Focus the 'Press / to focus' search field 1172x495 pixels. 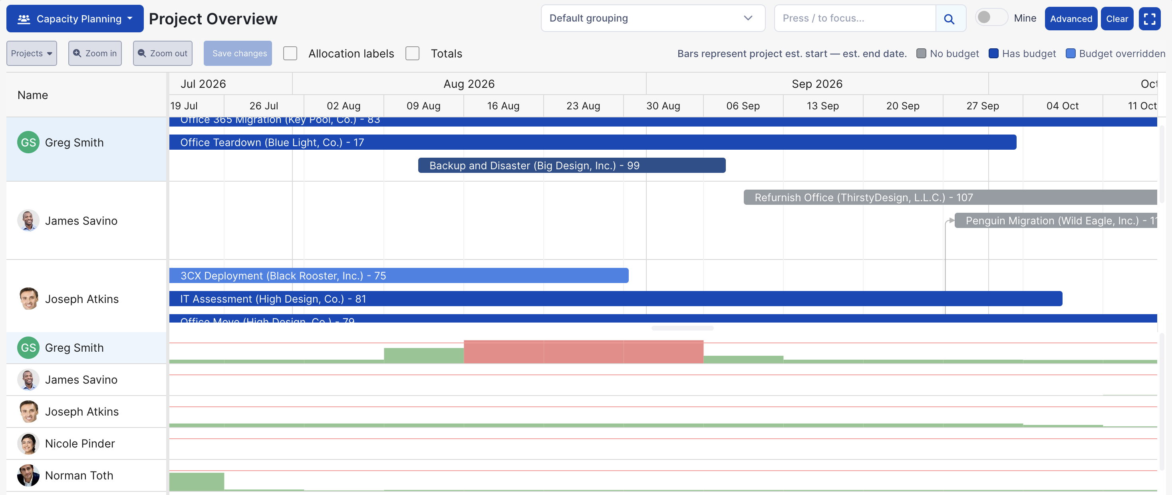point(855,18)
